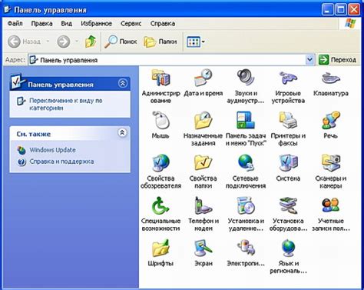Open the Система icon

click(288, 162)
